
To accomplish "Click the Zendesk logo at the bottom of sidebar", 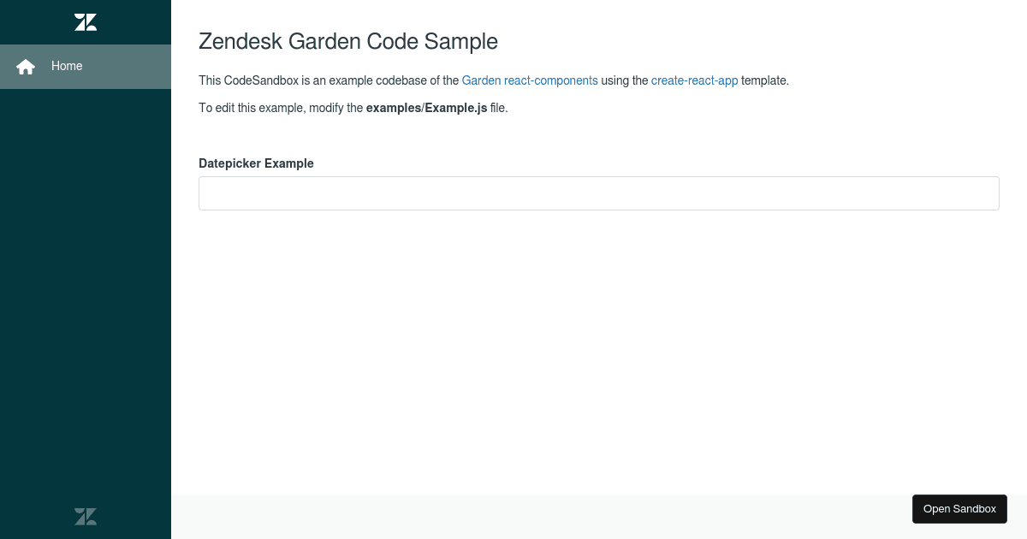I will tap(86, 516).
